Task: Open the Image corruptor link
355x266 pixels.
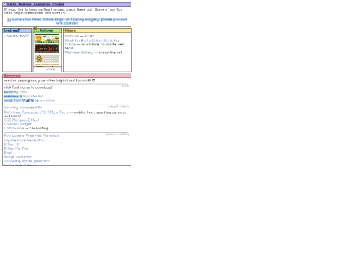Action: pos(18,157)
